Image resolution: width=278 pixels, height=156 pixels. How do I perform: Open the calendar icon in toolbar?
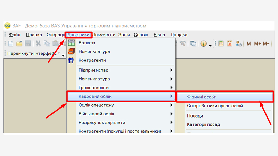tap(230, 44)
